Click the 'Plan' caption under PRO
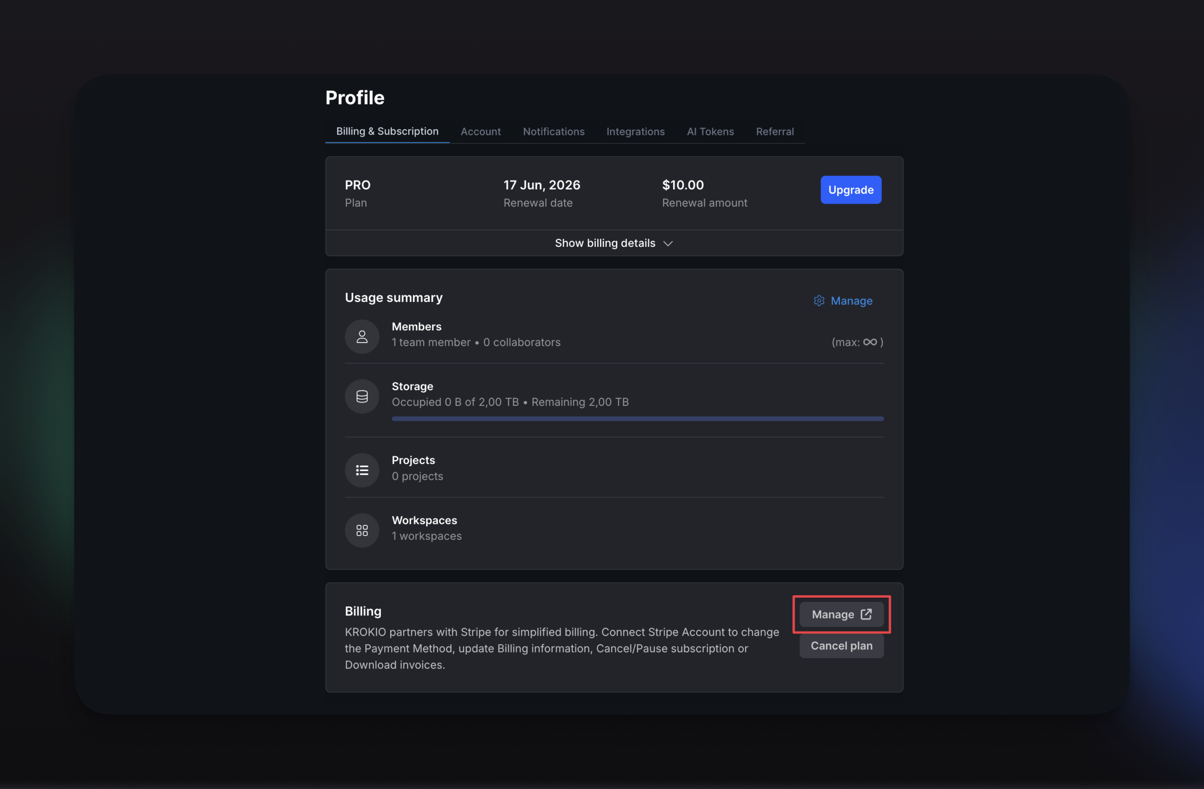 [356, 203]
